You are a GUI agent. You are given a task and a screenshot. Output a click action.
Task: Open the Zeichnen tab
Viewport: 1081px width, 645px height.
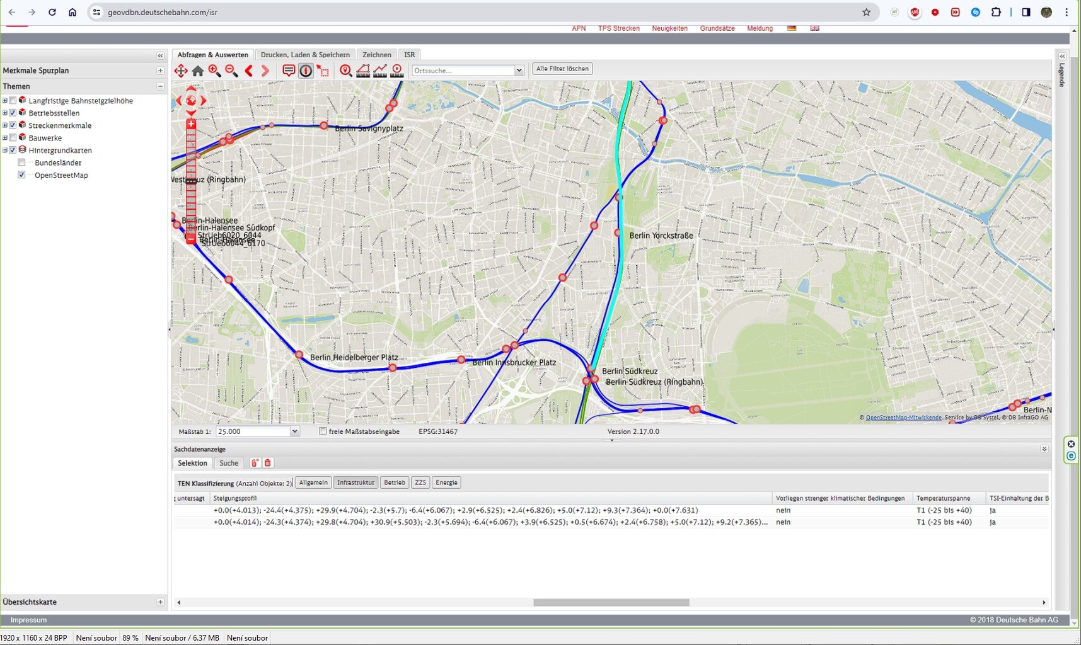(377, 55)
